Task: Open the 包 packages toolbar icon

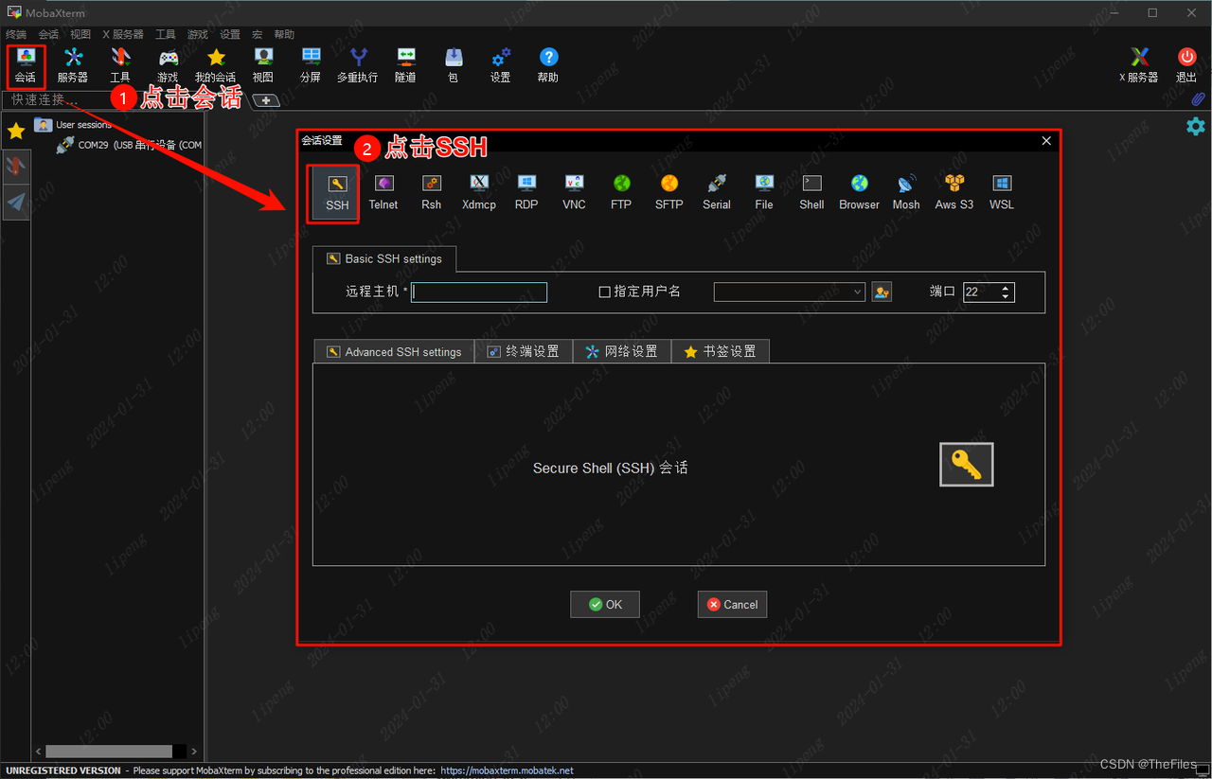Action: pyautogui.click(x=453, y=66)
